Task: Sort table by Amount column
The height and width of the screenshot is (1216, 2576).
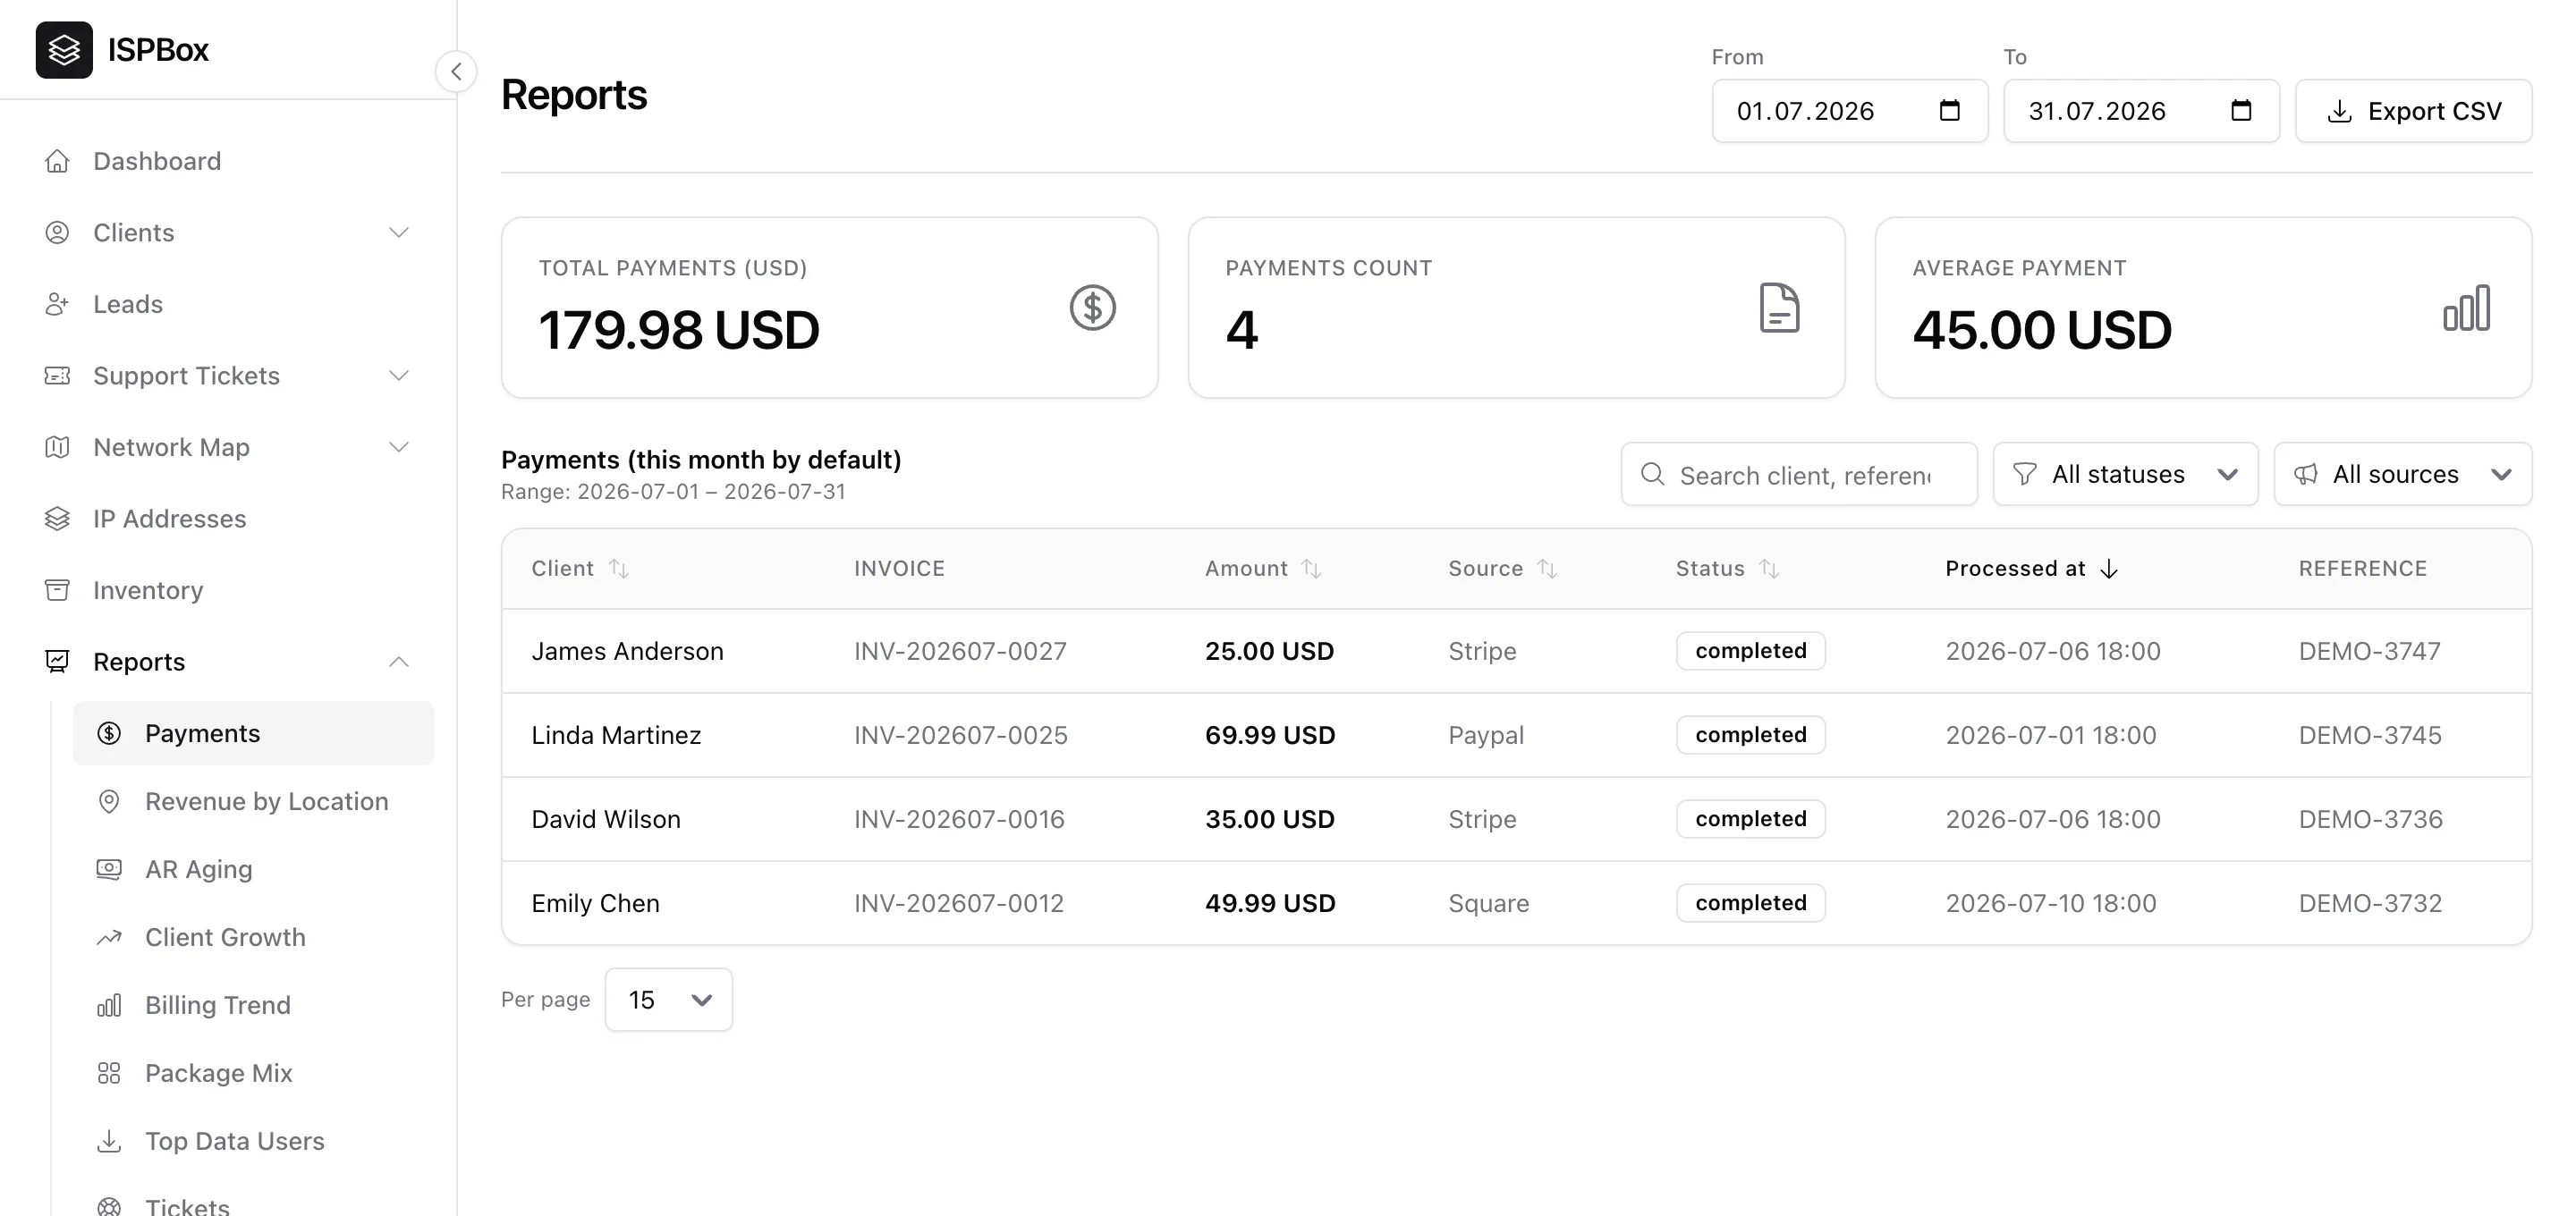Action: tap(1263, 568)
